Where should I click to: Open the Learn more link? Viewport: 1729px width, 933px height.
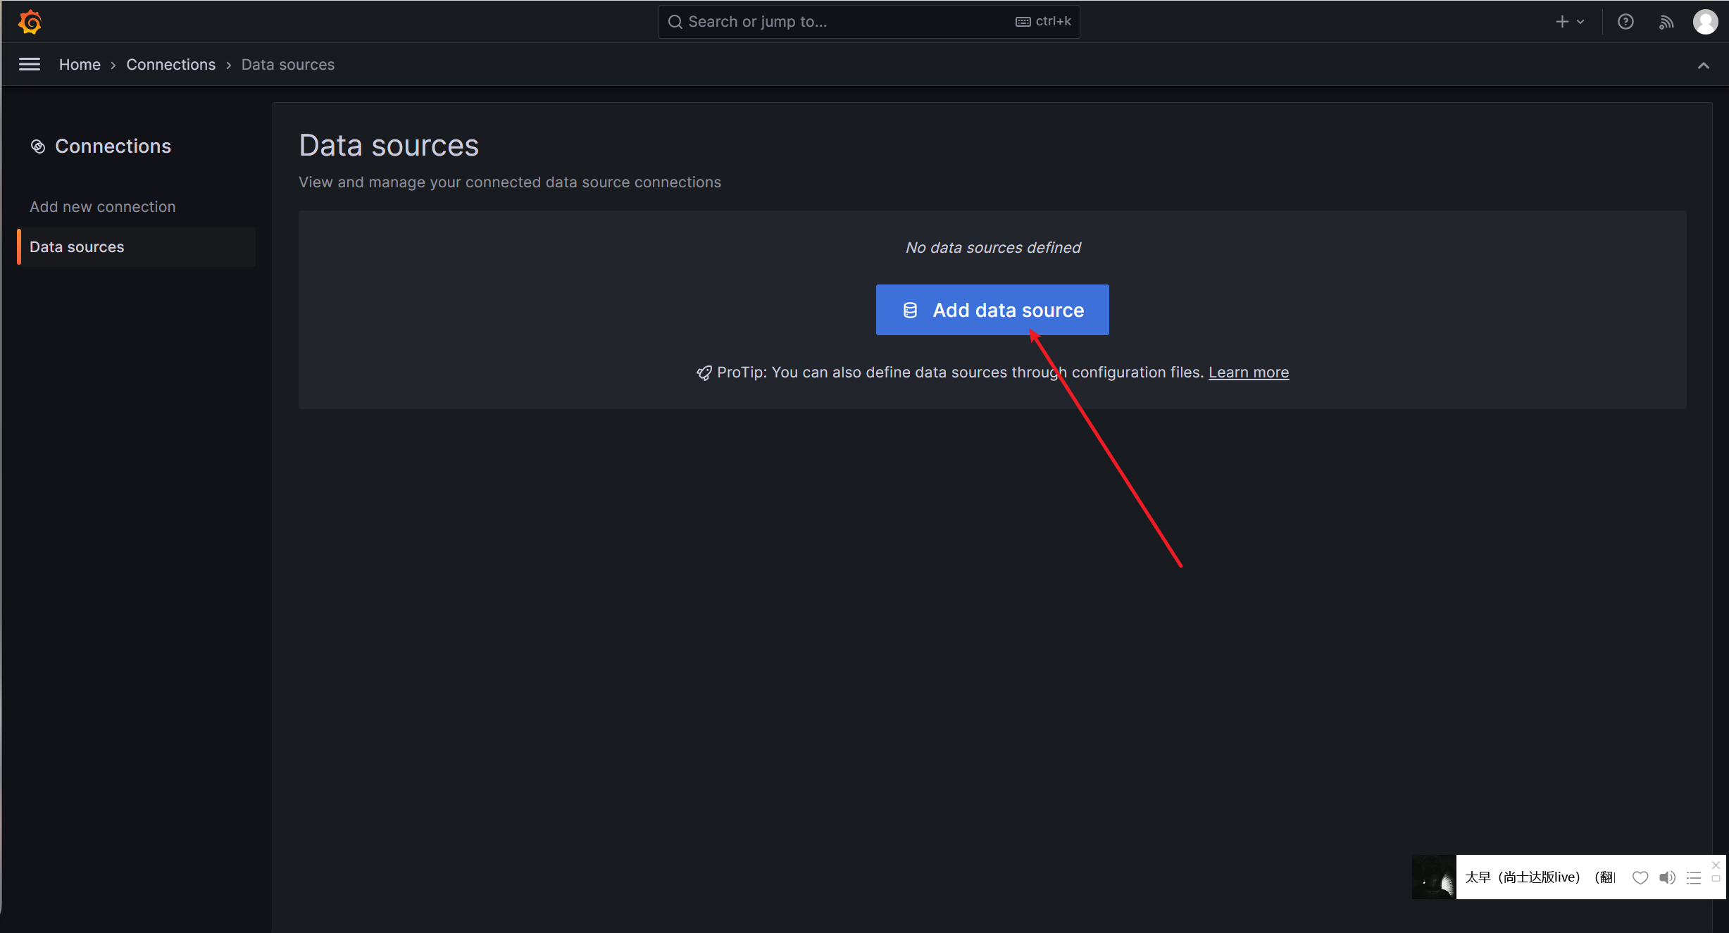1248,372
